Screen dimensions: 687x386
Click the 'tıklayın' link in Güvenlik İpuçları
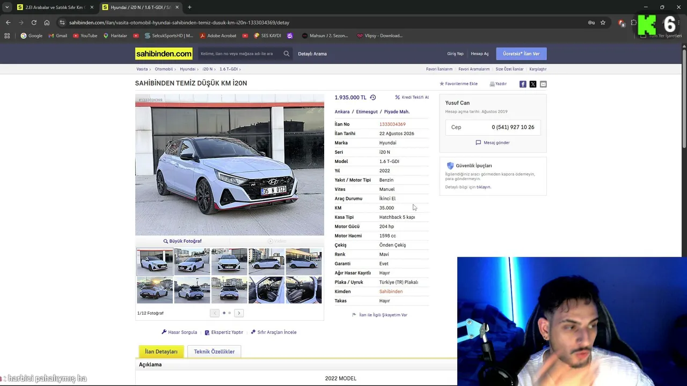484,187
